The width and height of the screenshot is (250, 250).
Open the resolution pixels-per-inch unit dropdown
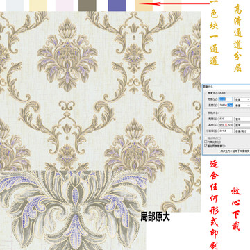[242, 131]
